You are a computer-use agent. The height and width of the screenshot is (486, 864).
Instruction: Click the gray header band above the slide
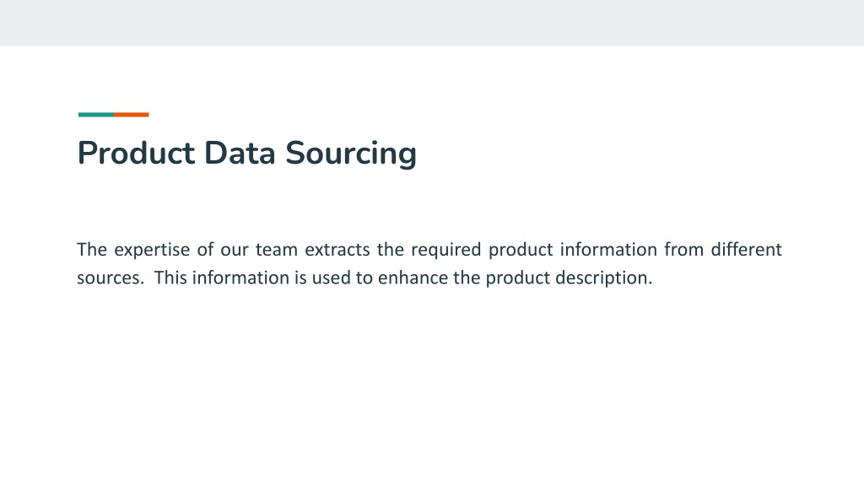coord(432,23)
